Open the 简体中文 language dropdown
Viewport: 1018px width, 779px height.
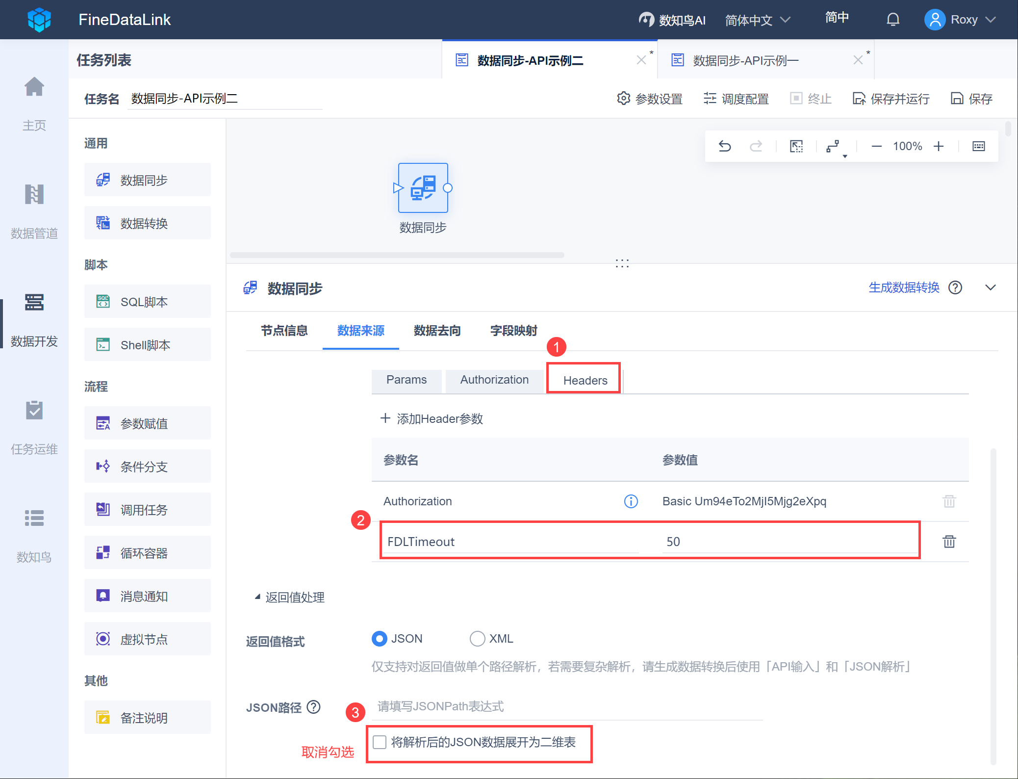pyautogui.click(x=757, y=20)
